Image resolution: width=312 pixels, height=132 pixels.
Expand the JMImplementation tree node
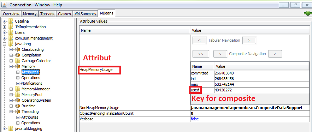point(4,27)
